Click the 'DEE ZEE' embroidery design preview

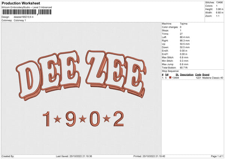[x=81, y=75]
